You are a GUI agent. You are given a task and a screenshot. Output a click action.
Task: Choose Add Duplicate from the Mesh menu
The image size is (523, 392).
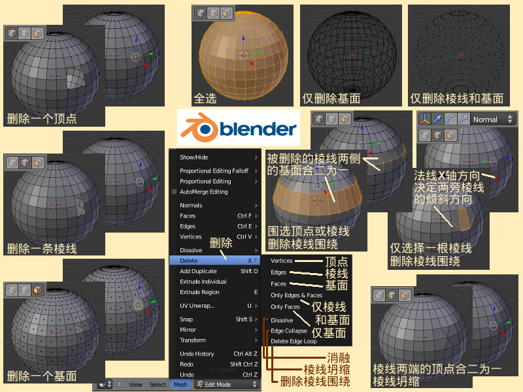click(215, 271)
